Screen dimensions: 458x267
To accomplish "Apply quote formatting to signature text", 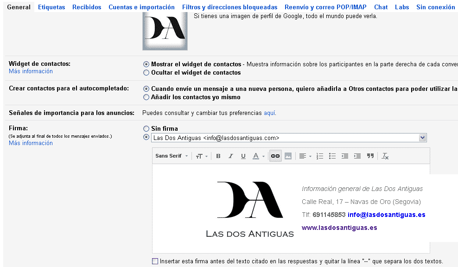I will coord(370,156).
